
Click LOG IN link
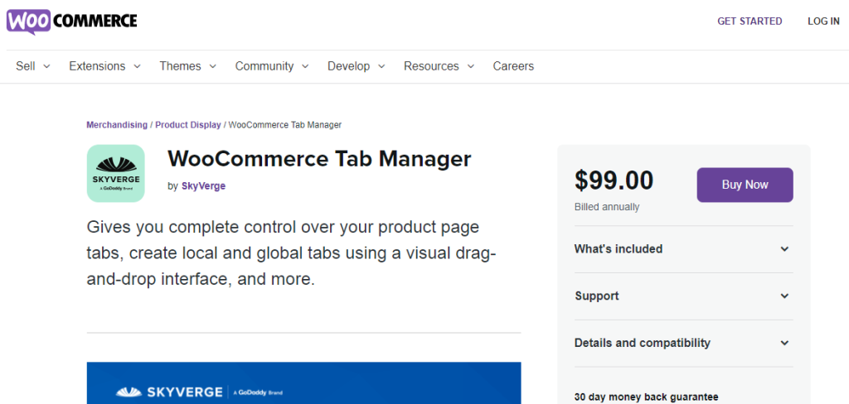point(823,21)
